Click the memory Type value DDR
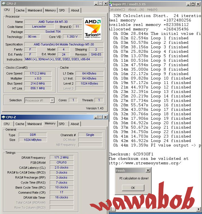The image size is (202, 214). tap(33, 135)
